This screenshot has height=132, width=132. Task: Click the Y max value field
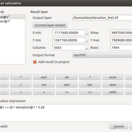tap(121, 40)
